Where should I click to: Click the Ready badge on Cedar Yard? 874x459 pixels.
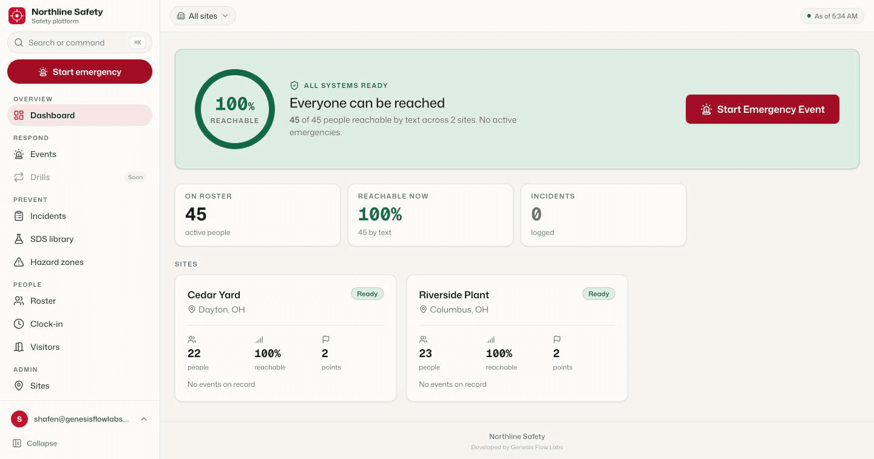367,294
